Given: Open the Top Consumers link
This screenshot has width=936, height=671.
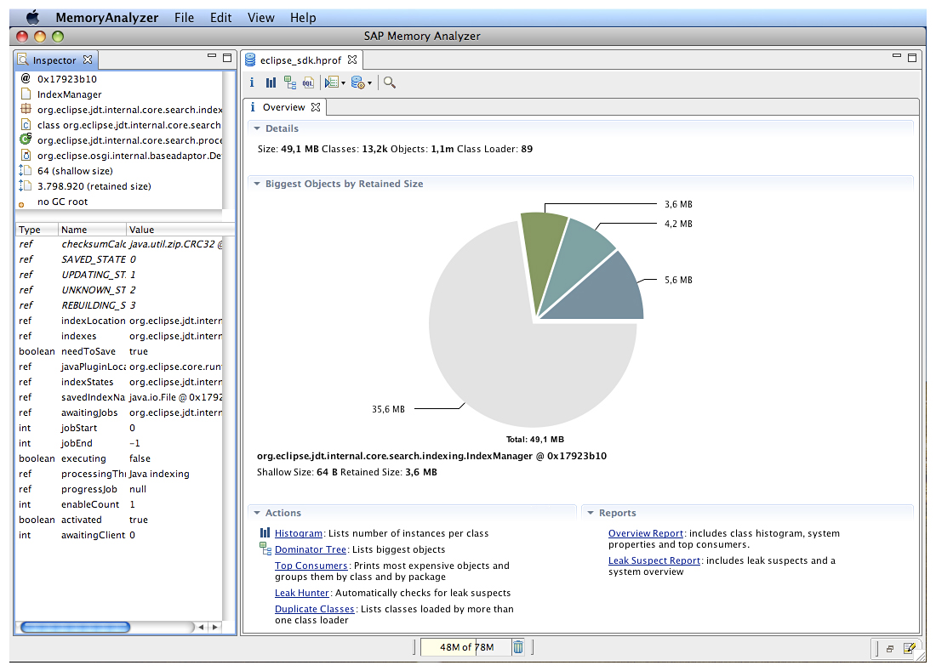Looking at the screenshot, I should 311,566.
